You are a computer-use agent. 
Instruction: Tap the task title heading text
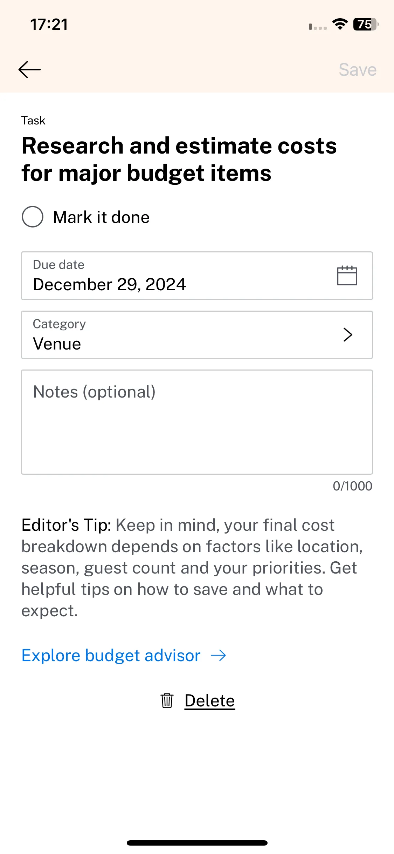pyautogui.click(x=179, y=159)
